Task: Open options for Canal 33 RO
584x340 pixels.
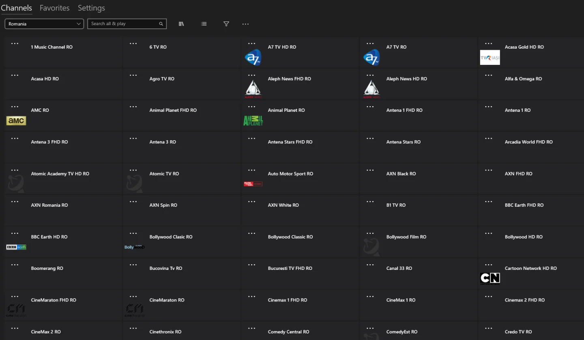Action: pos(370,265)
